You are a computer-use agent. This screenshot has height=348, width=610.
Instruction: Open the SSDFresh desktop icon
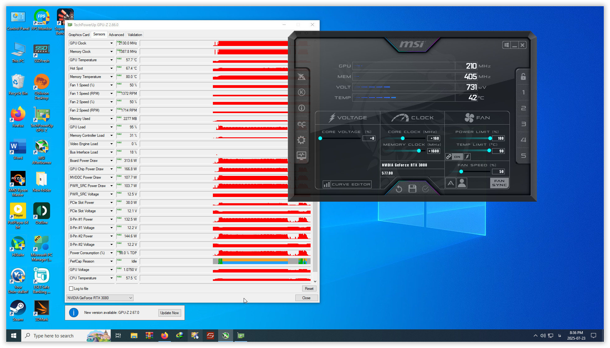42,53
